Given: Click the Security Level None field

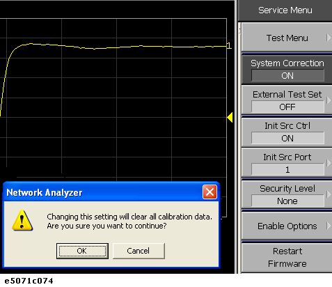Looking at the screenshot, I should tap(287, 201).
